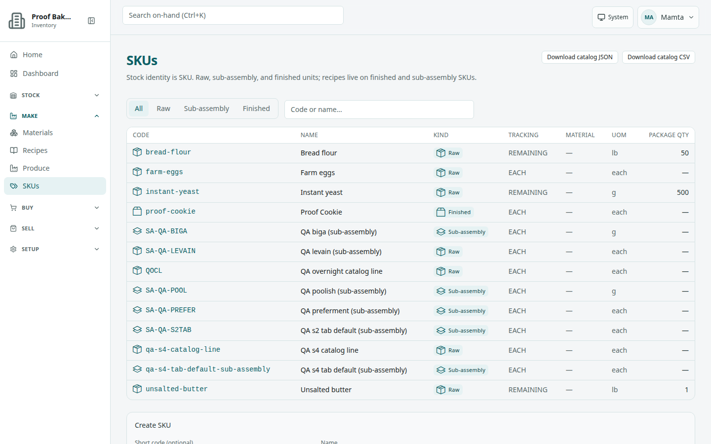Viewport: 711px width, 444px height.
Task: Click the Sub-assembly badge icon in QA biga row
Action: (441, 232)
